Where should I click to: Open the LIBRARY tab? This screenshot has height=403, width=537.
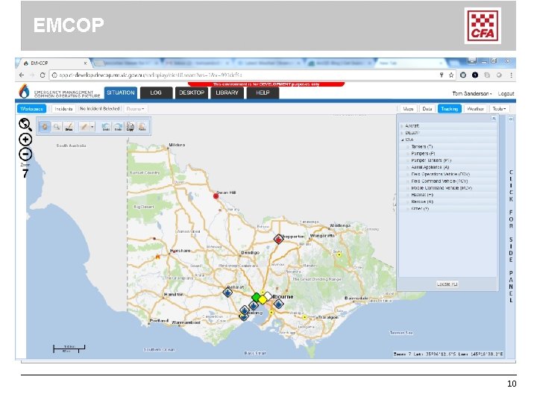click(x=227, y=93)
